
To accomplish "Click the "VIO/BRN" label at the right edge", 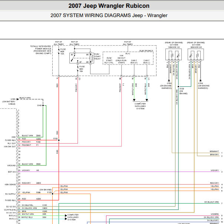I will (x=215, y=214).
